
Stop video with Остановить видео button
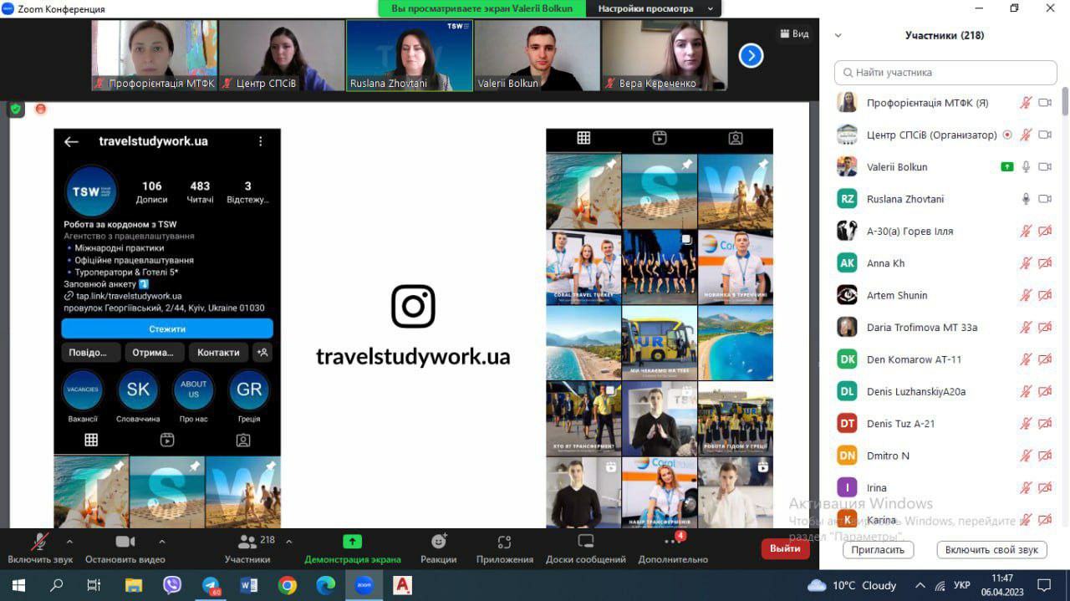click(x=125, y=548)
